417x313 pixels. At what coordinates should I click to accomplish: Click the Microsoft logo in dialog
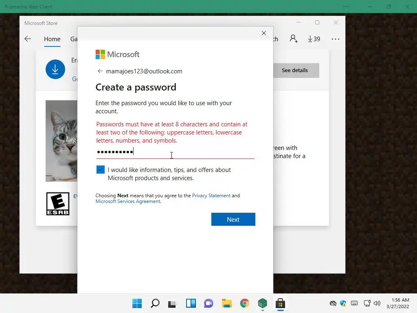(x=117, y=54)
